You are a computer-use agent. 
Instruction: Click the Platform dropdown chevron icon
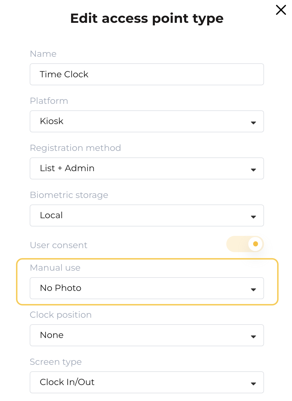(253, 123)
